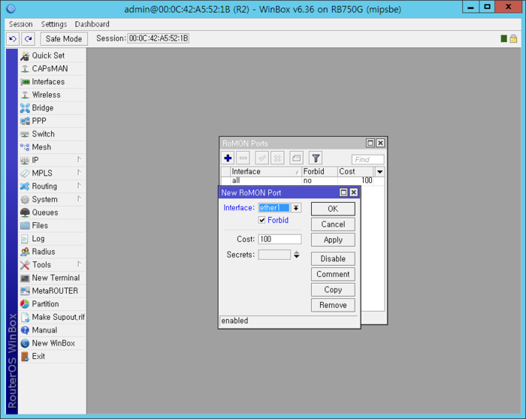This screenshot has height=419, width=526.
Task: Open the Manual help
Action: click(x=52, y=330)
